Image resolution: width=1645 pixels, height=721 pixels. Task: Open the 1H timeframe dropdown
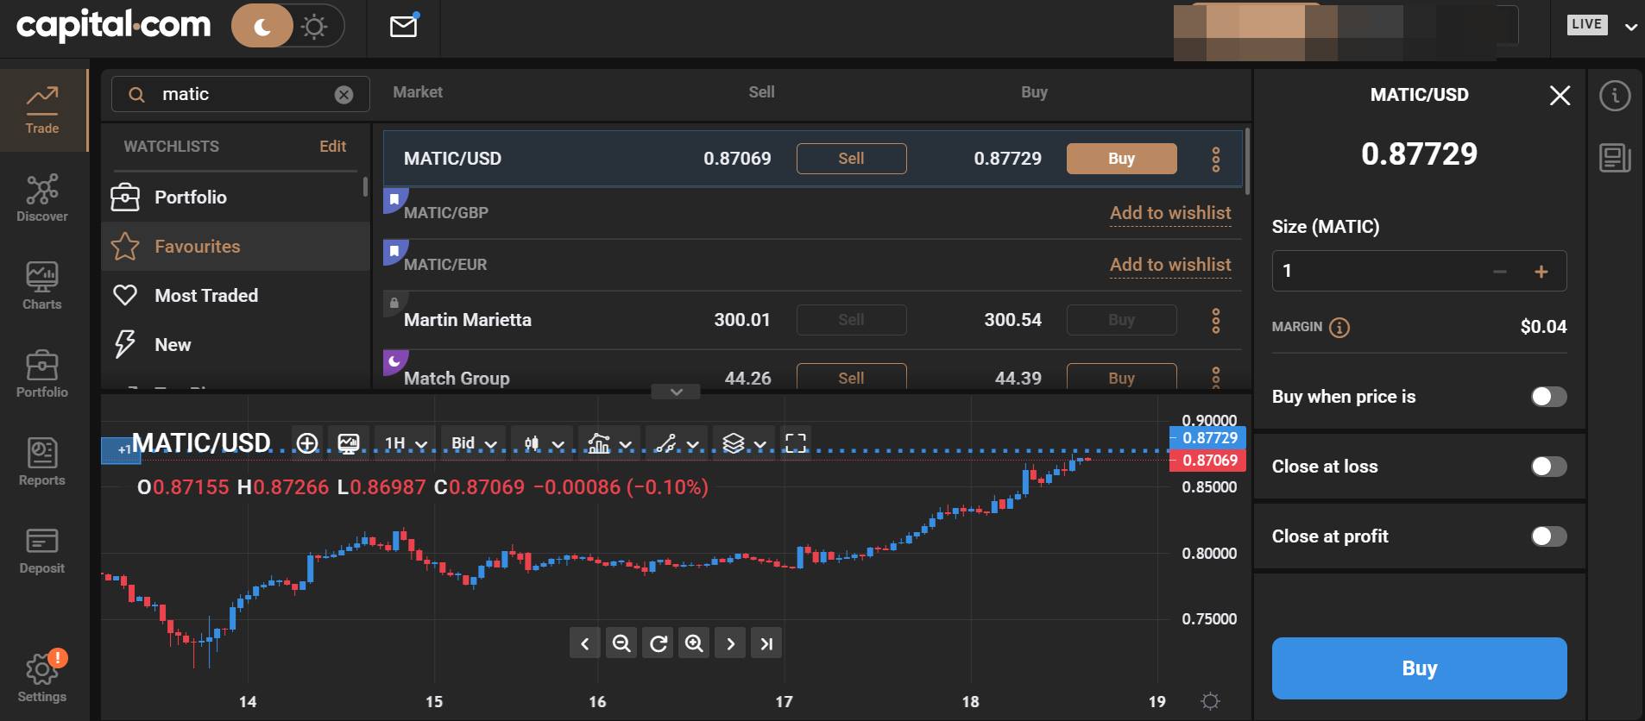pos(405,443)
